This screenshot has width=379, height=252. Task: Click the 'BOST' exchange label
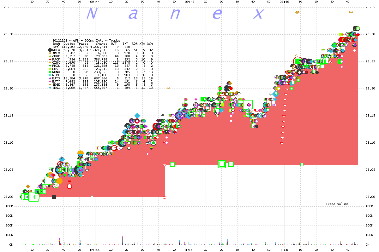pyautogui.click(x=56, y=69)
